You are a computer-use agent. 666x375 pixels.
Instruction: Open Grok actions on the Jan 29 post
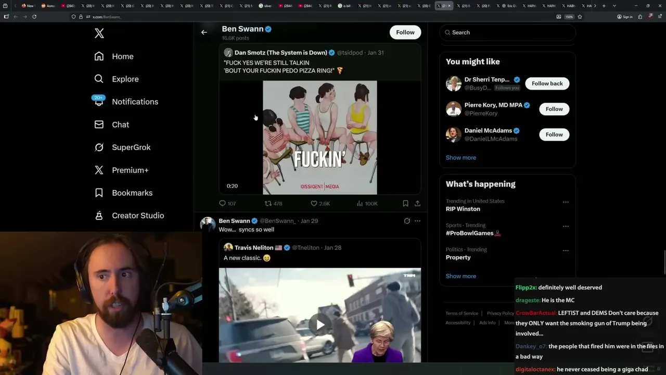pyautogui.click(x=407, y=221)
